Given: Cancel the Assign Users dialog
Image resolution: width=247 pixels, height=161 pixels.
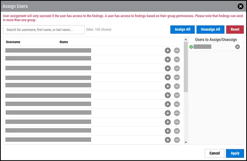Looking at the screenshot, I should point(214,153).
